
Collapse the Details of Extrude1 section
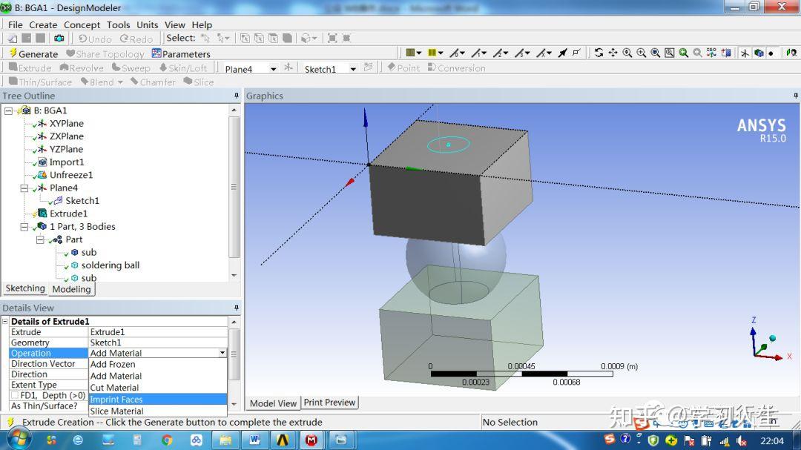[5, 321]
